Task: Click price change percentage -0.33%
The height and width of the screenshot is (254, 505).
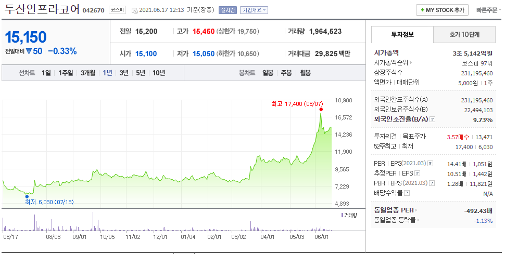Action: [x=62, y=51]
